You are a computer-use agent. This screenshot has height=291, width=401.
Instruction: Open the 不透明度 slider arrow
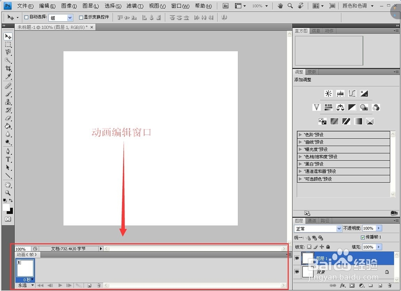[379, 228]
